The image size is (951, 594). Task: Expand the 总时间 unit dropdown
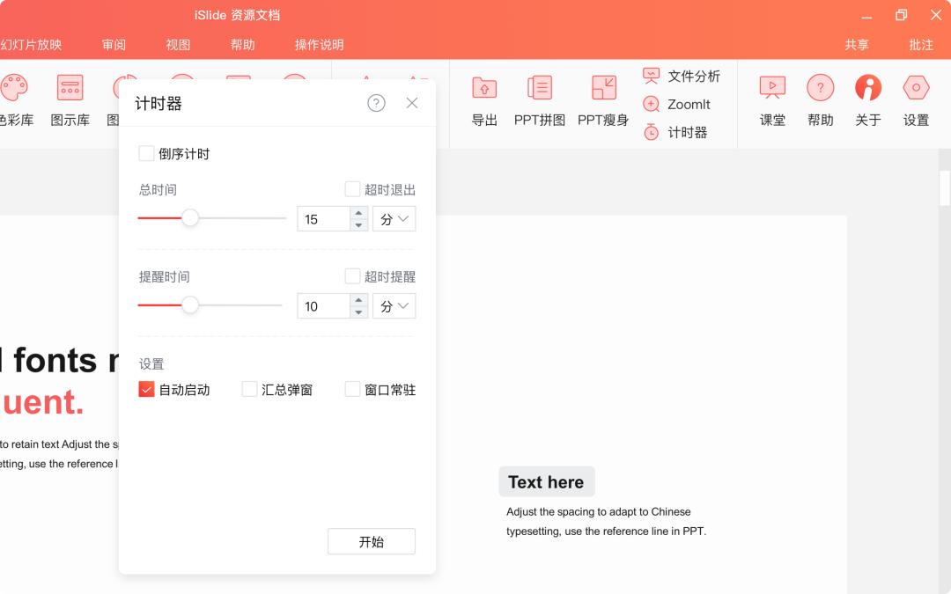(x=394, y=219)
